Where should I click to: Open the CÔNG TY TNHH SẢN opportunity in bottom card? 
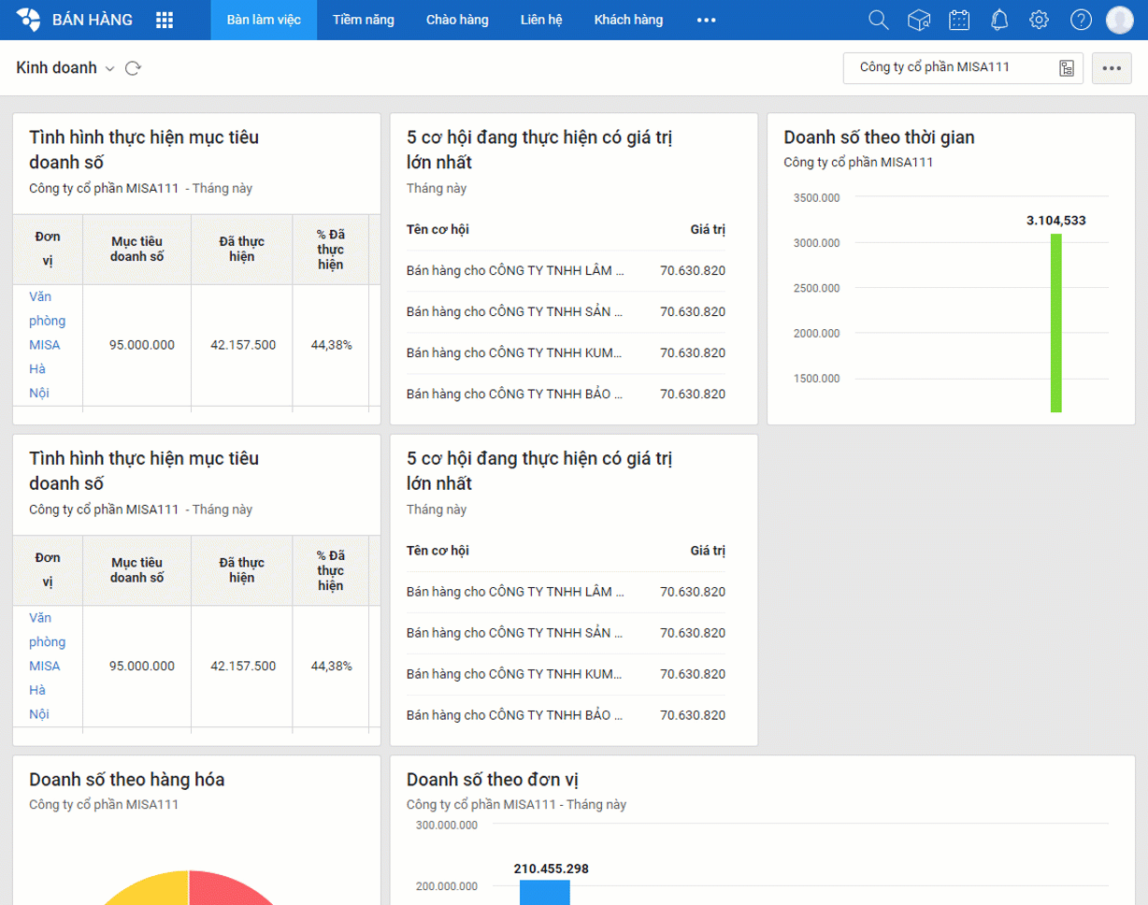click(515, 634)
